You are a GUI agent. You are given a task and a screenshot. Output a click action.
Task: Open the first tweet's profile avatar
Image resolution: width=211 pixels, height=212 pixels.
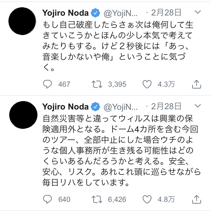[23, 21]
